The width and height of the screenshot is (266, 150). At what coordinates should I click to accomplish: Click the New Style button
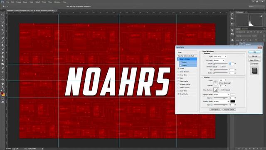pos(255,60)
